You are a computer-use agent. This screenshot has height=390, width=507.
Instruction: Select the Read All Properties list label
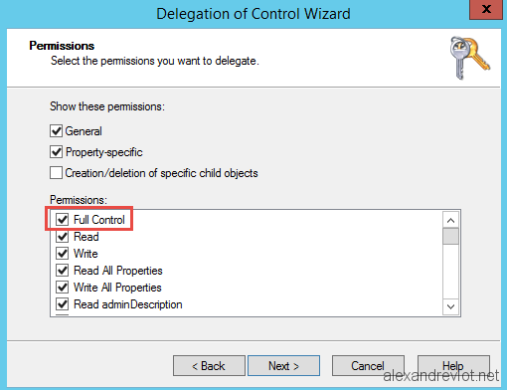coord(118,271)
